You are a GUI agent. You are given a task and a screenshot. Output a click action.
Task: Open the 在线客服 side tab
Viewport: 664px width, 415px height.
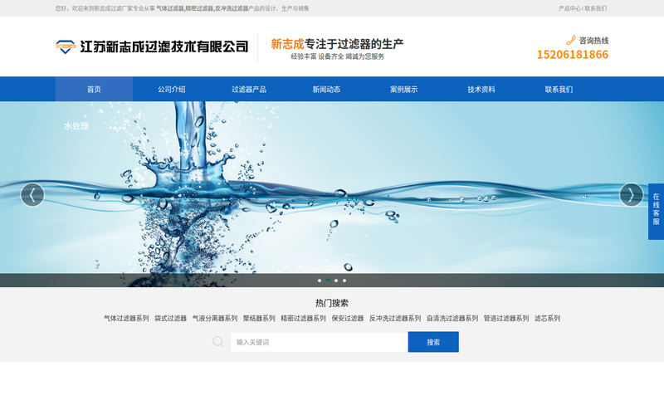point(656,212)
